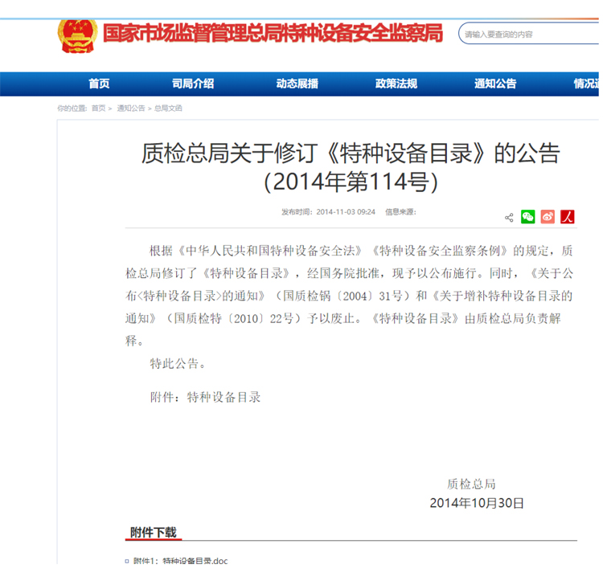The width and height of the screenshot is (603, 585).
Task: Share article to Weibo
Action: 548,217
